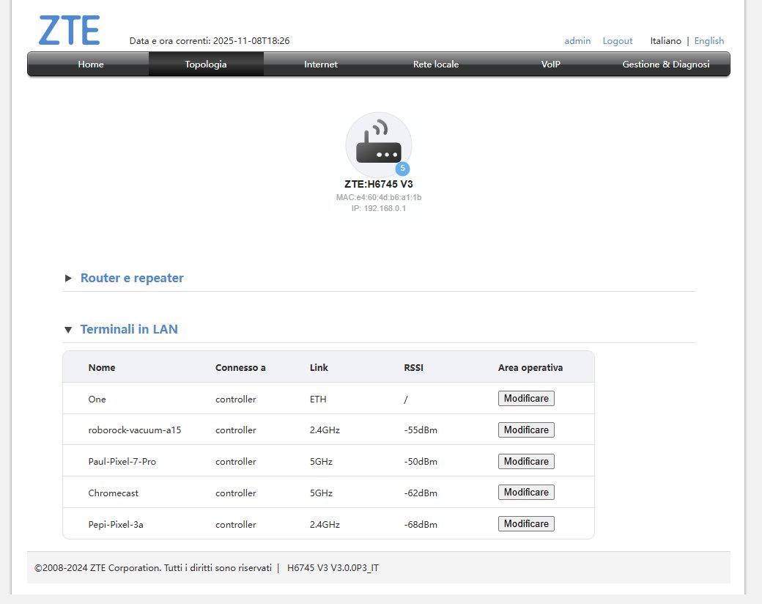Open Gestione & Diagnosi menu
The width and height of the screenshot is (762, 604).
[x=666, y=65]
